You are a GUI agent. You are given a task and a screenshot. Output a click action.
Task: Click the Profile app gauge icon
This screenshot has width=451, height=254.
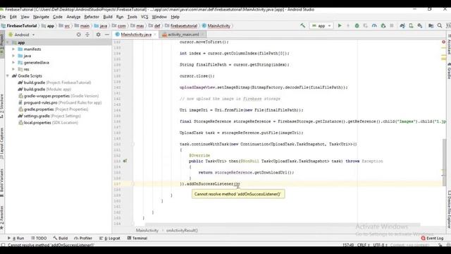tap(374, 25)
